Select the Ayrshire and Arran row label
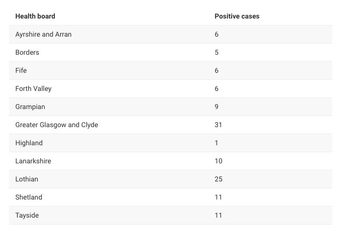 [x=44, y=34]
